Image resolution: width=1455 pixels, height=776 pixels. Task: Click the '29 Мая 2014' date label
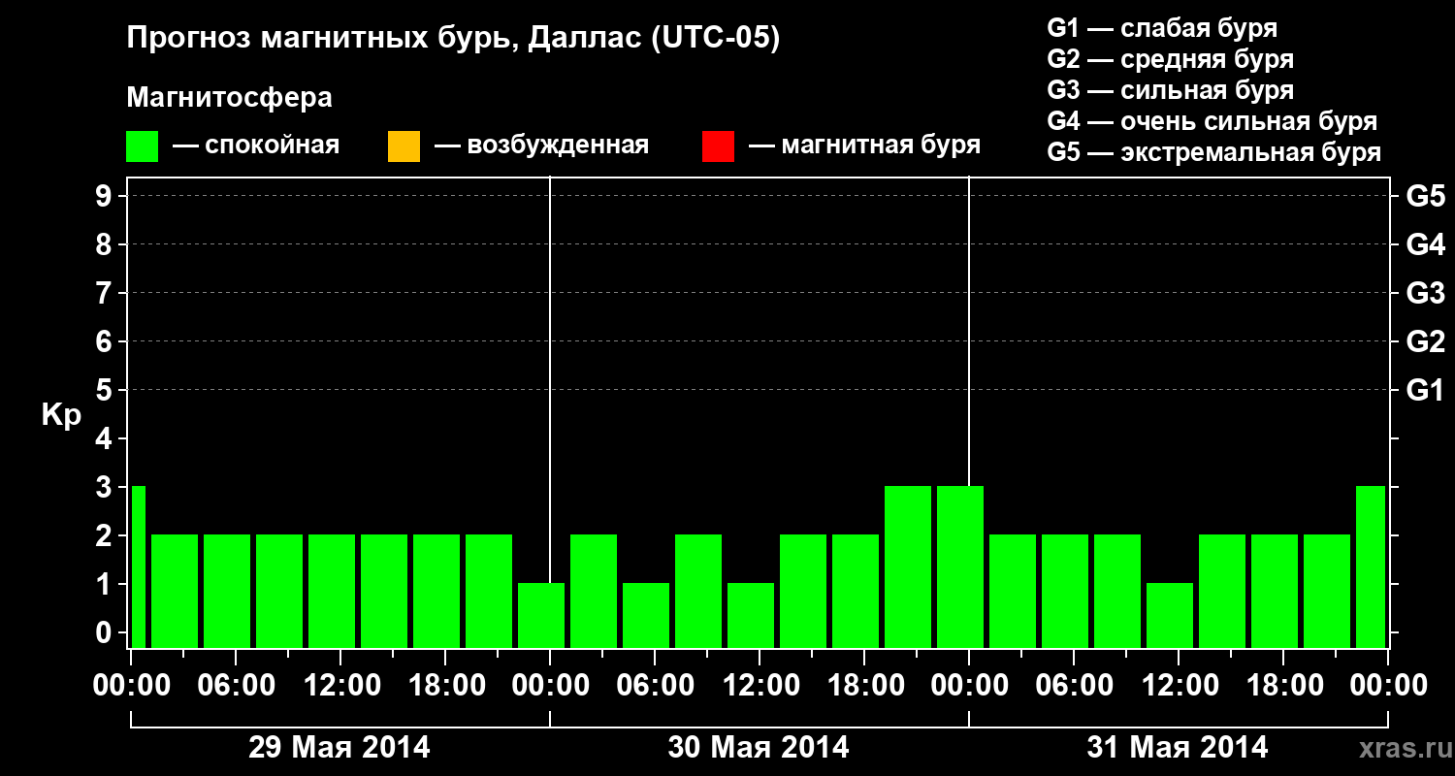[x=339, y=748]
